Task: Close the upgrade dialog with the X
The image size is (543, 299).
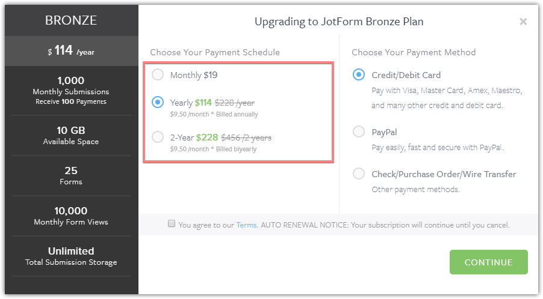Action: [x=523, y=22]
